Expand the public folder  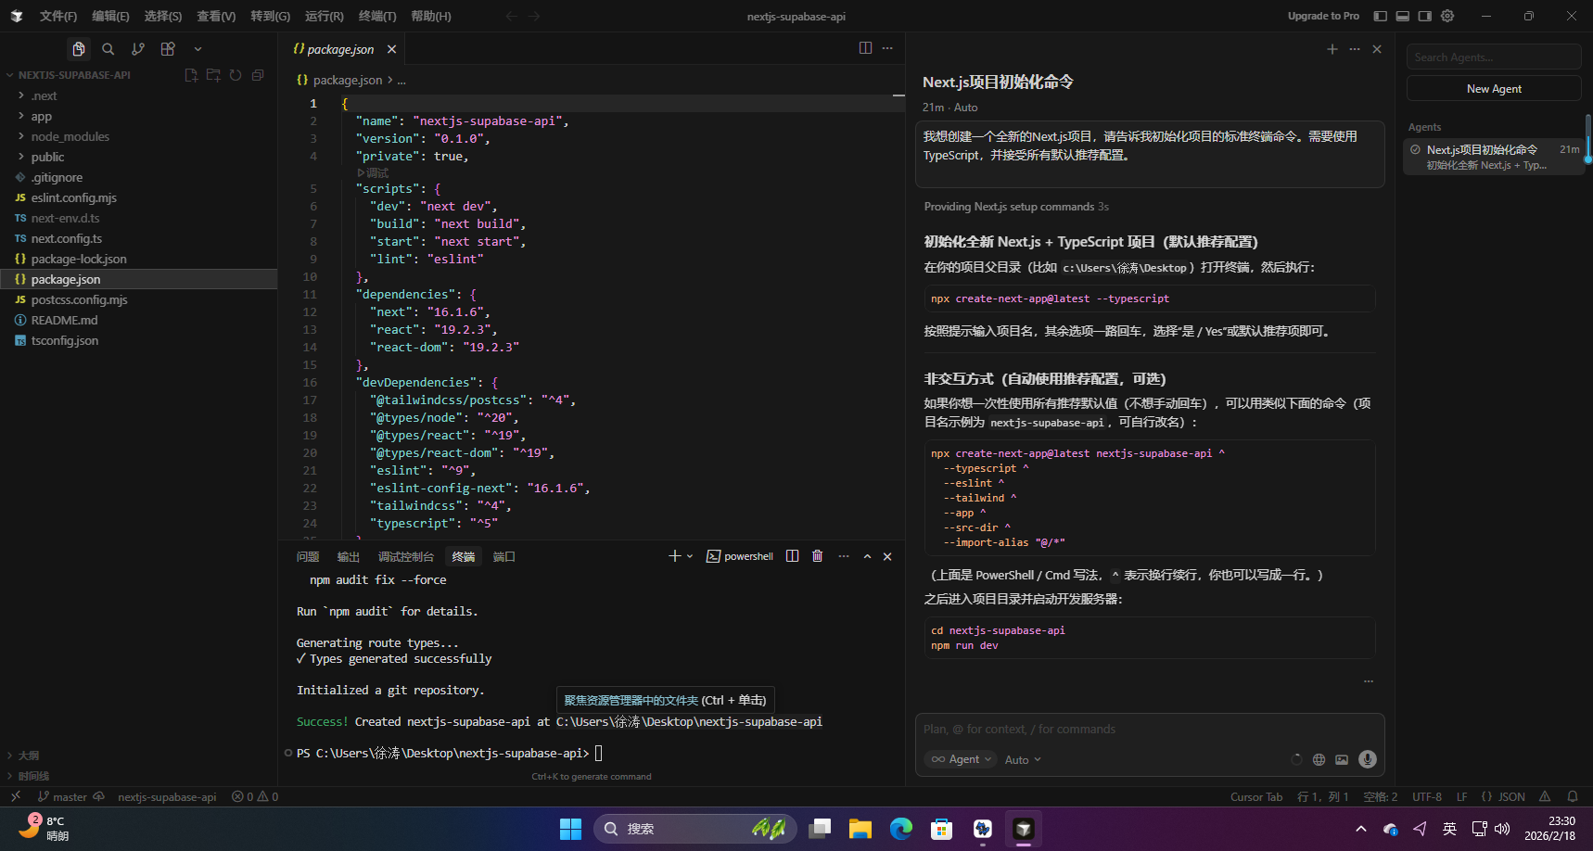[x=47, y=157]
